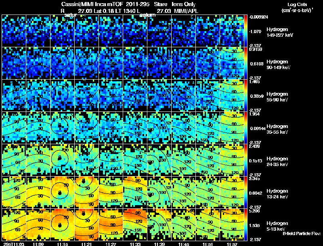Screen dimensions: 323x246
Task: Click the Hydrogen 24-35 keV color bar
Action: pos(245,160)
